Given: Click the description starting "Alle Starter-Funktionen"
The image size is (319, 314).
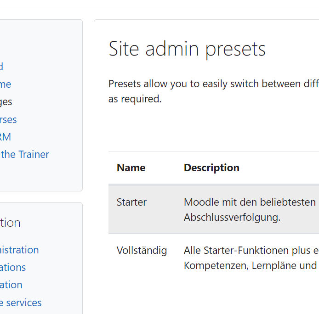Looking at the screenshot, I should tap(251, 258).
